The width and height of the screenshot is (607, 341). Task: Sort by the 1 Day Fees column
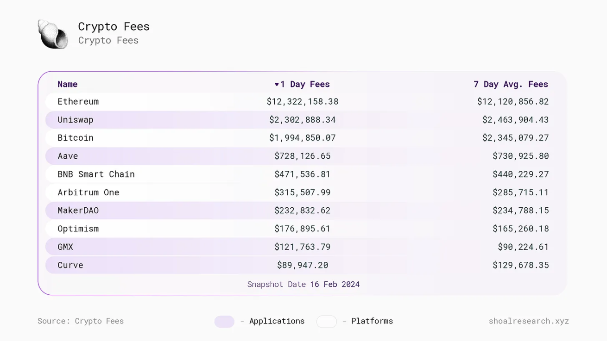pyautogui.click(x=305, y=84)
